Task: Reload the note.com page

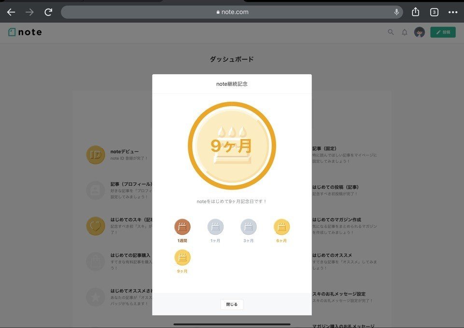Action: pyautogui.click(x=48, y=12)
